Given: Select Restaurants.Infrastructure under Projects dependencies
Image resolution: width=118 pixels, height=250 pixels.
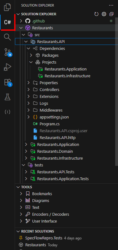Looking at the screenshot, I should point(67,76).
